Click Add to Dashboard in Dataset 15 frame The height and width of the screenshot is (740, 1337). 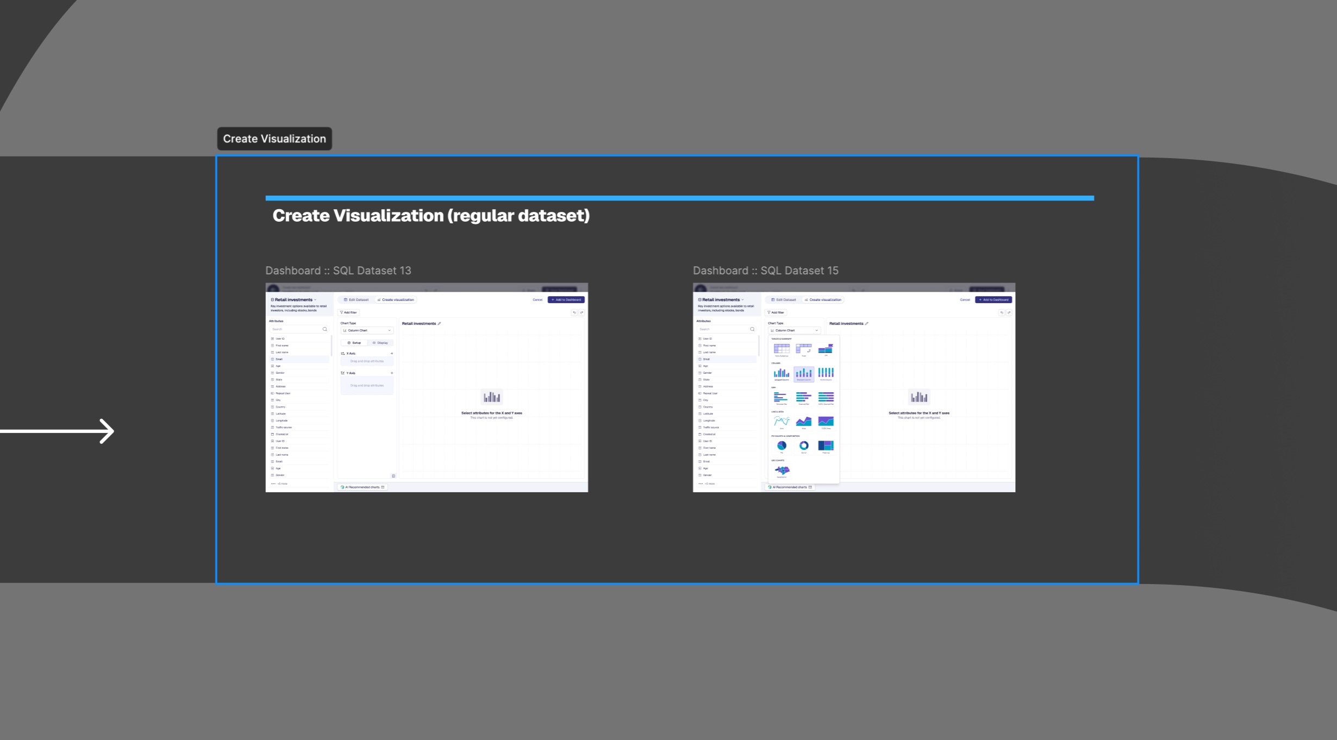click(994, 299)
